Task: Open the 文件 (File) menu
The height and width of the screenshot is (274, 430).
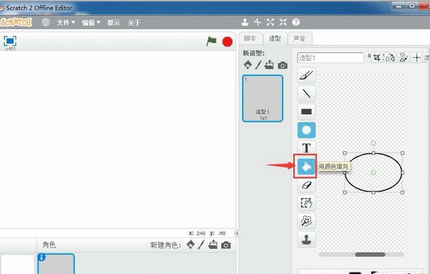Action: coord(66,22)
